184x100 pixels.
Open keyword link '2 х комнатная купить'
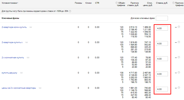(x=13, y=57)
